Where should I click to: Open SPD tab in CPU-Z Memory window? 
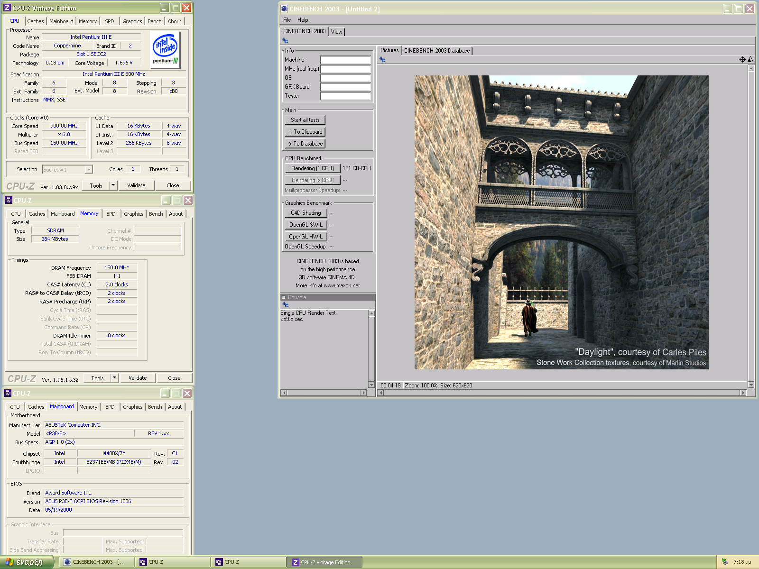click(111, 214)
